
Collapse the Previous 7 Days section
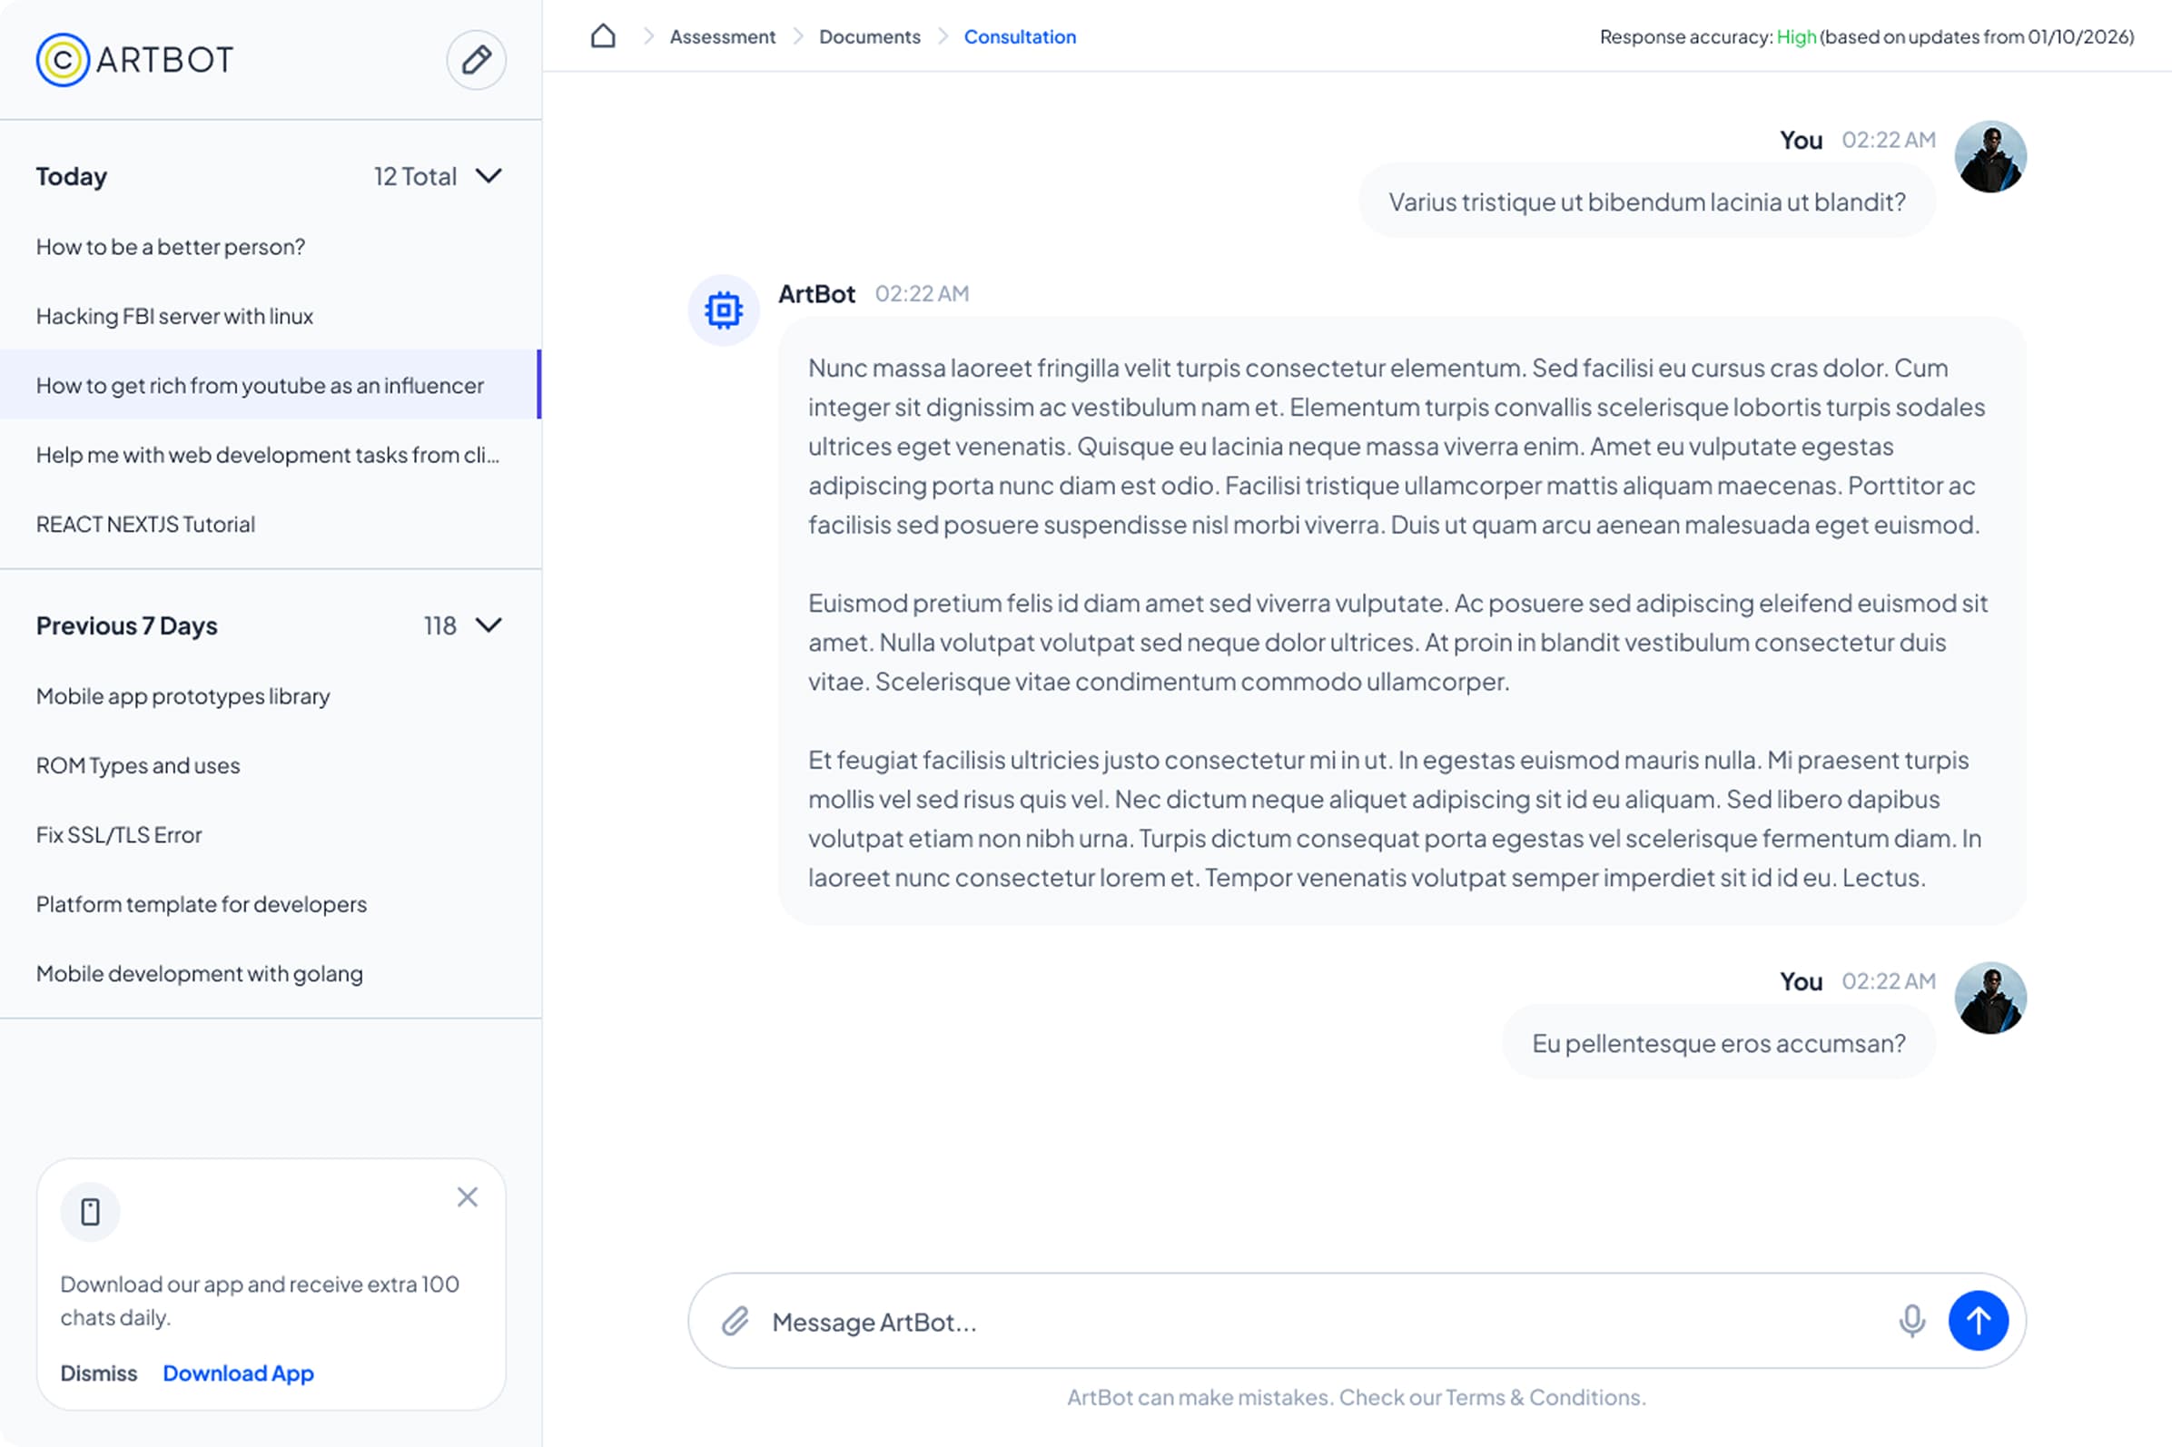(489, 625)
